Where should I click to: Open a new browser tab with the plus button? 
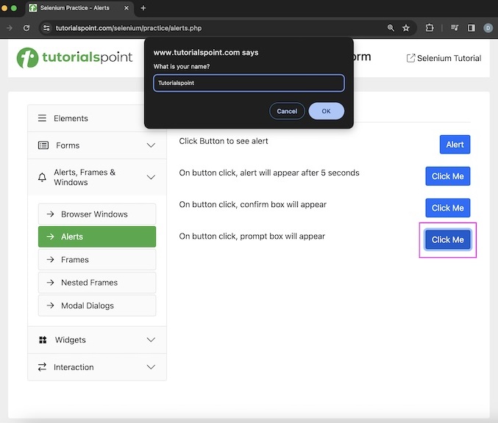(x=143, y=8)
